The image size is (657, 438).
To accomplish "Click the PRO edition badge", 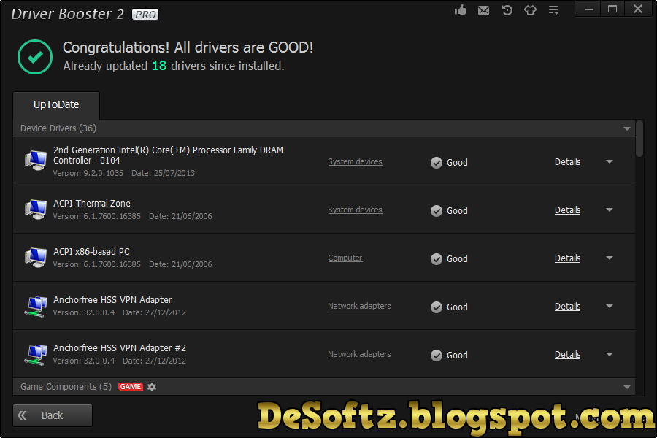I will click(x=145, y=15).
